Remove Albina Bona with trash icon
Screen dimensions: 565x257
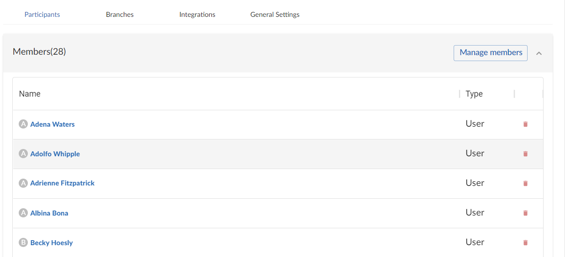point(525,213)
